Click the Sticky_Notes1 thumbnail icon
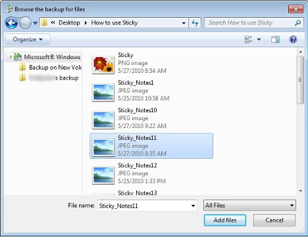The image size is (308, 237). pos(103,93)
